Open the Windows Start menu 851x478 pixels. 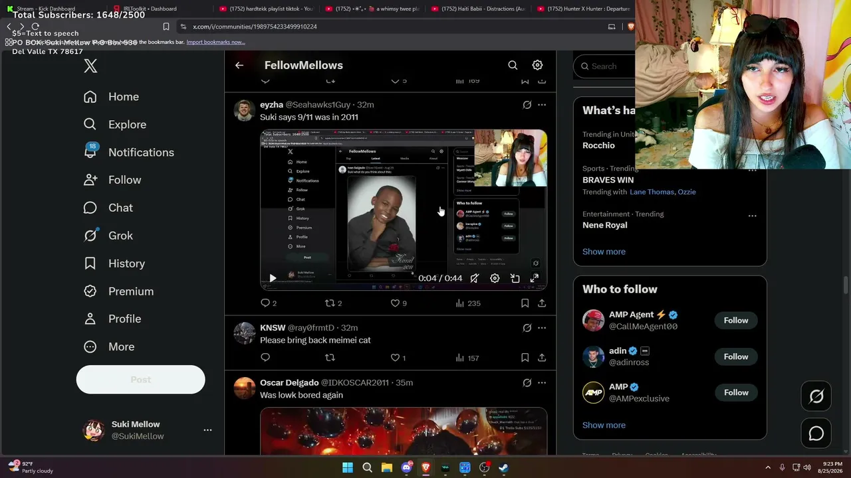(348, 467)
